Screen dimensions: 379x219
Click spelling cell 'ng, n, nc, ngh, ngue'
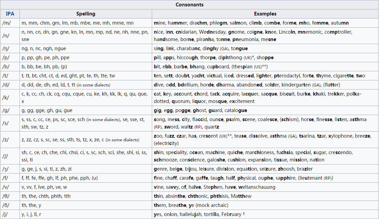point(86,48)
